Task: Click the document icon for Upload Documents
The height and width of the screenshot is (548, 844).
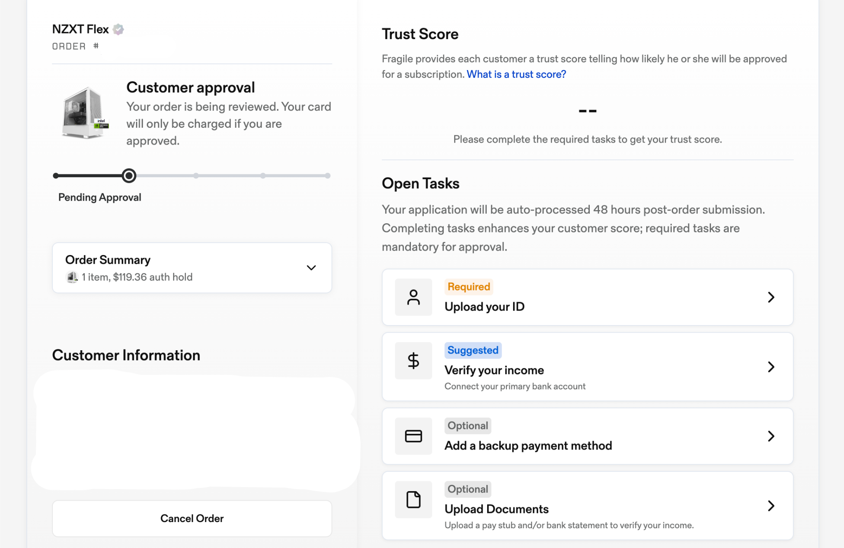Action: point(413,499)
